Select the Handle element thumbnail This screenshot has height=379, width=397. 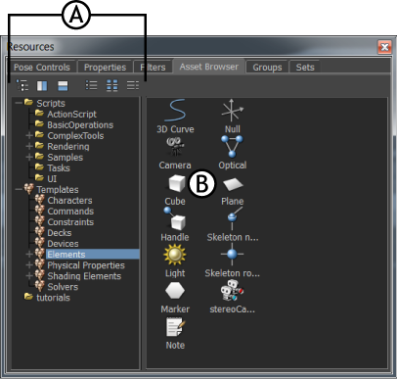point(175,218)
